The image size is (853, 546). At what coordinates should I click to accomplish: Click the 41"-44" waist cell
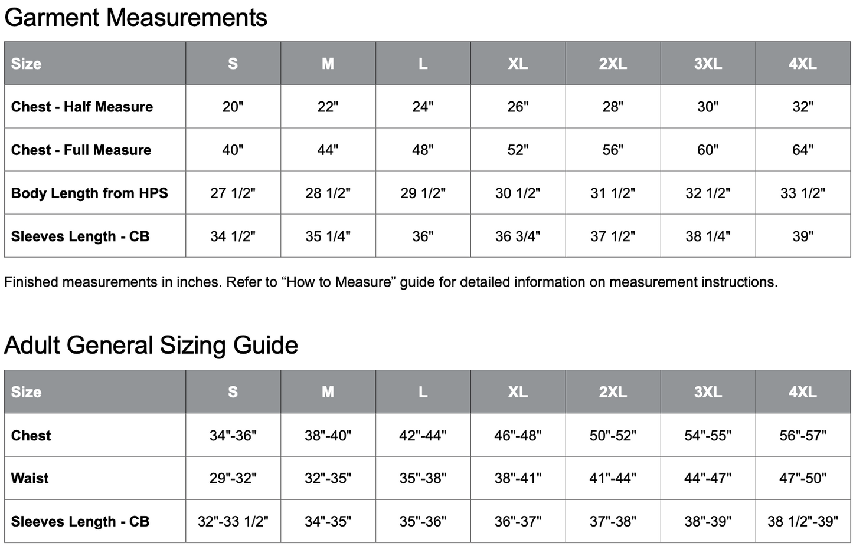tap(613, 478)
